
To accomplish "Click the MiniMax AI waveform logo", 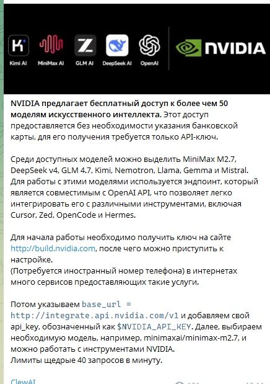I will (51, 44).
